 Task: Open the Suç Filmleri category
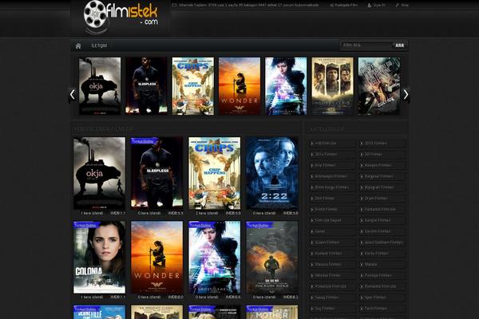click(332, 309)
